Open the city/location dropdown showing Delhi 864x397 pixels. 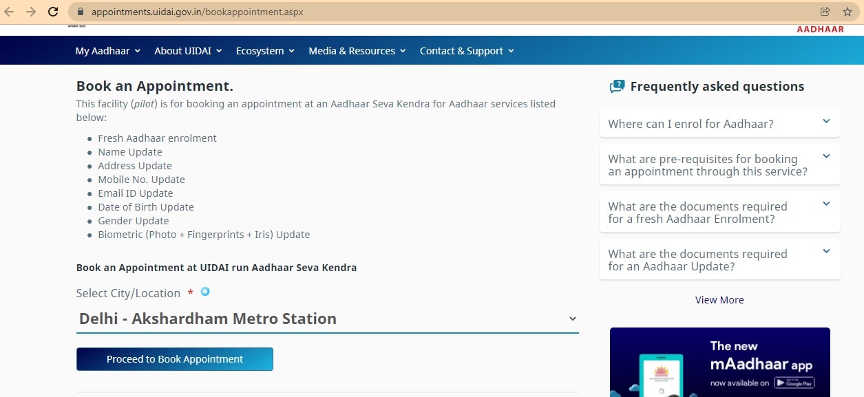327,319
